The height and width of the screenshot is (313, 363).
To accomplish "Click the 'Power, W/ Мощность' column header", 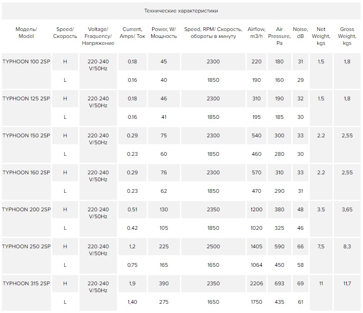I will point(164,32).
